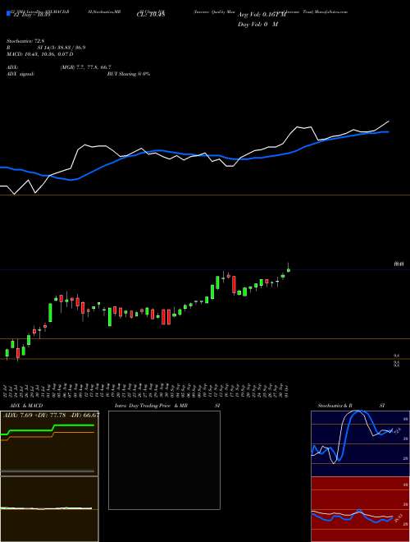
Task: Click the 'CL: 10.48' closing price label
Action: pyautogui.click(x=151, y=15)
